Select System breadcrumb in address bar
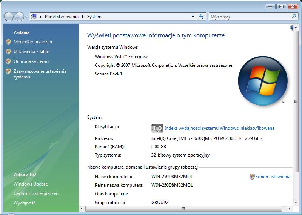 tap(94, 17)
